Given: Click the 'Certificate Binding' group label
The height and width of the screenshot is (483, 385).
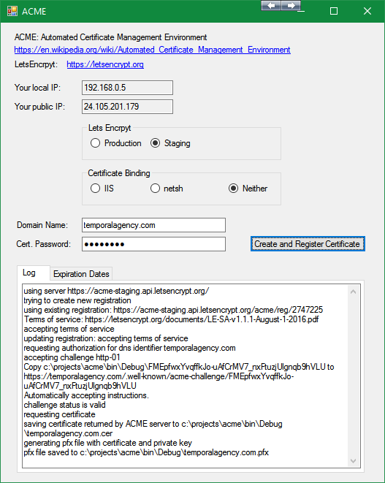Looking at the screenshot, I should point(119,173).
